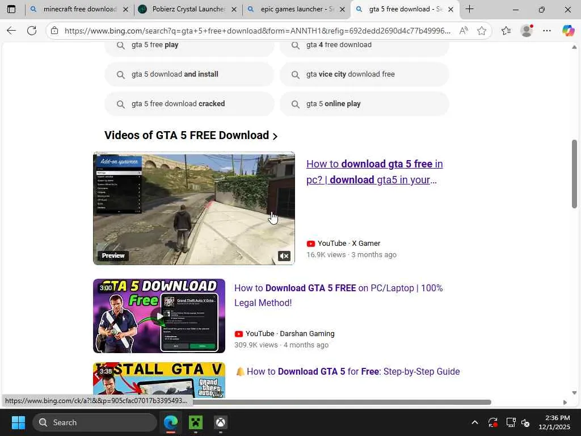Search suggestion gta 5 download and install
Viewport: 581px width, 436px height.
tap(190, 74)
